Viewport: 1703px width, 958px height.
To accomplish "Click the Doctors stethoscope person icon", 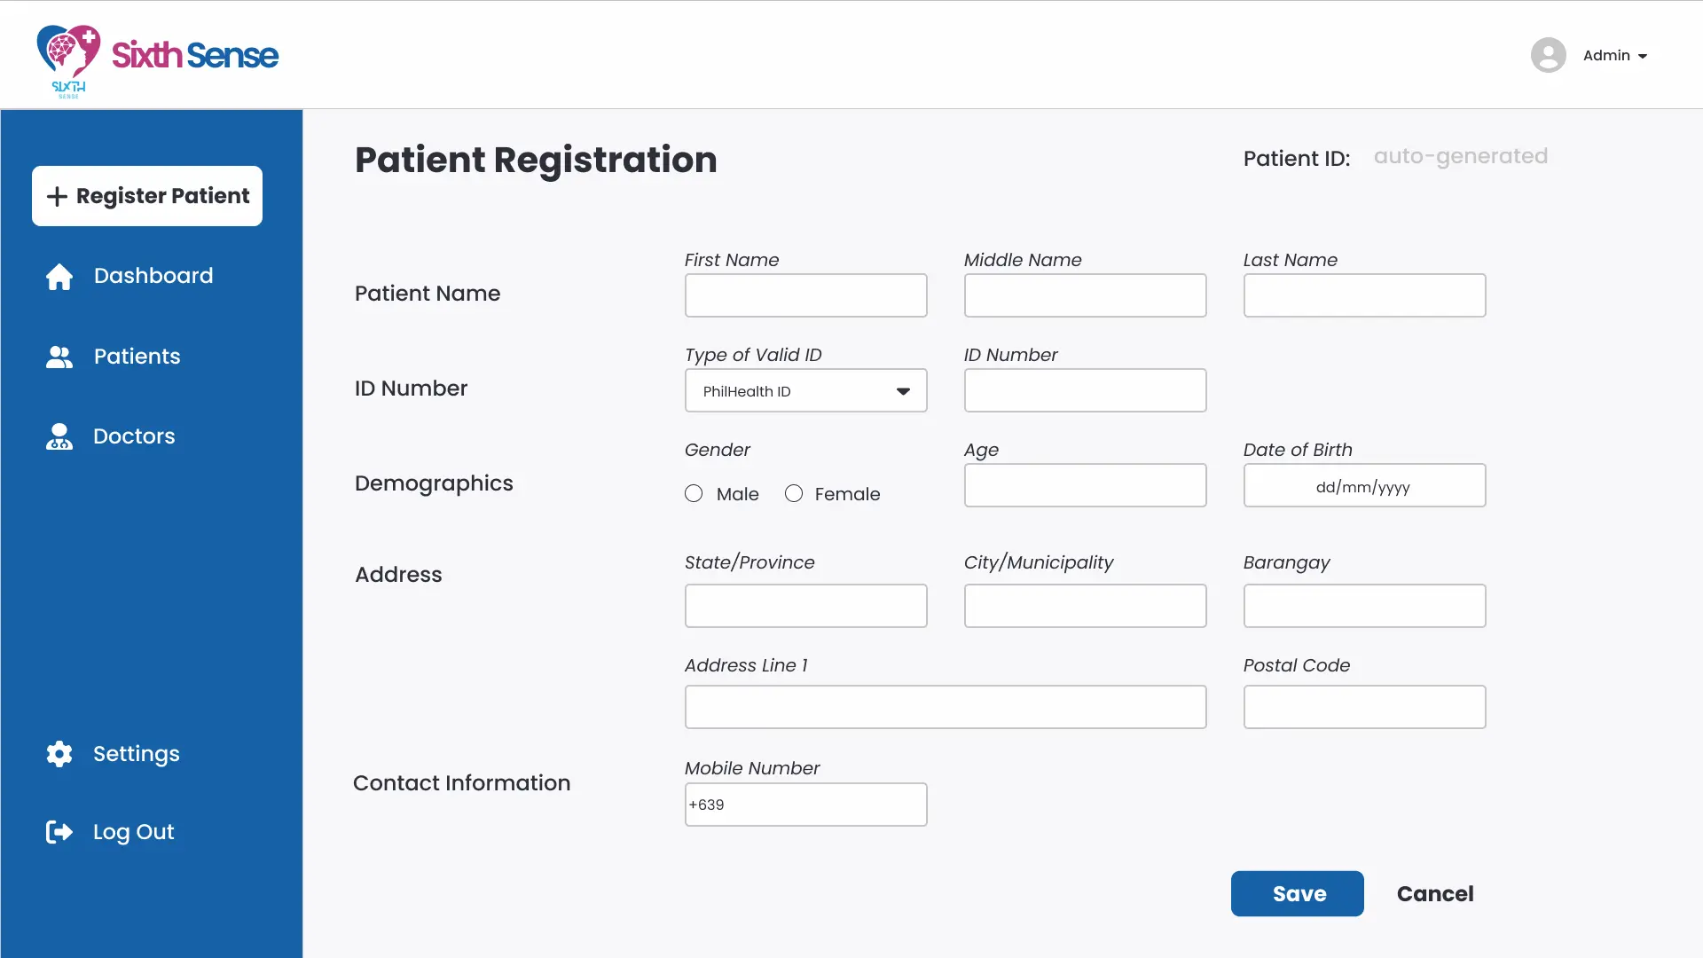I will [59, 436].
